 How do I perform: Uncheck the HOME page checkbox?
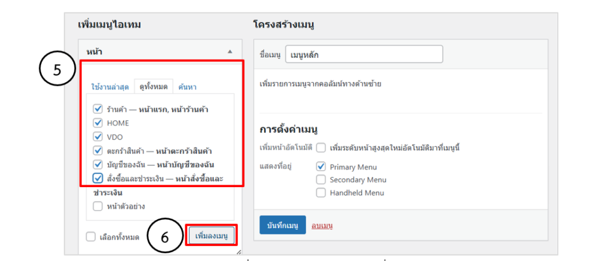click(x=98, y=123)
